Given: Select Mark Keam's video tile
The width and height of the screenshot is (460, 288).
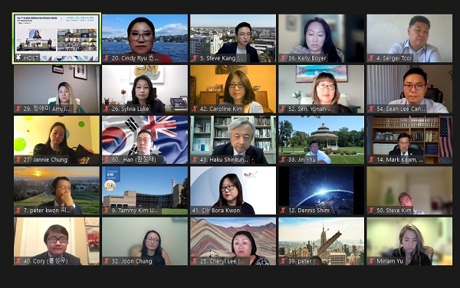Looking at the screenshot, I should click(409, 139).
